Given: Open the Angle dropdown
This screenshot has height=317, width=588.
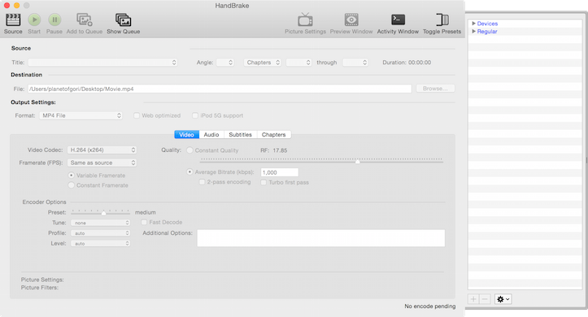Looking at the screenshot, I should tap(225, 63).
